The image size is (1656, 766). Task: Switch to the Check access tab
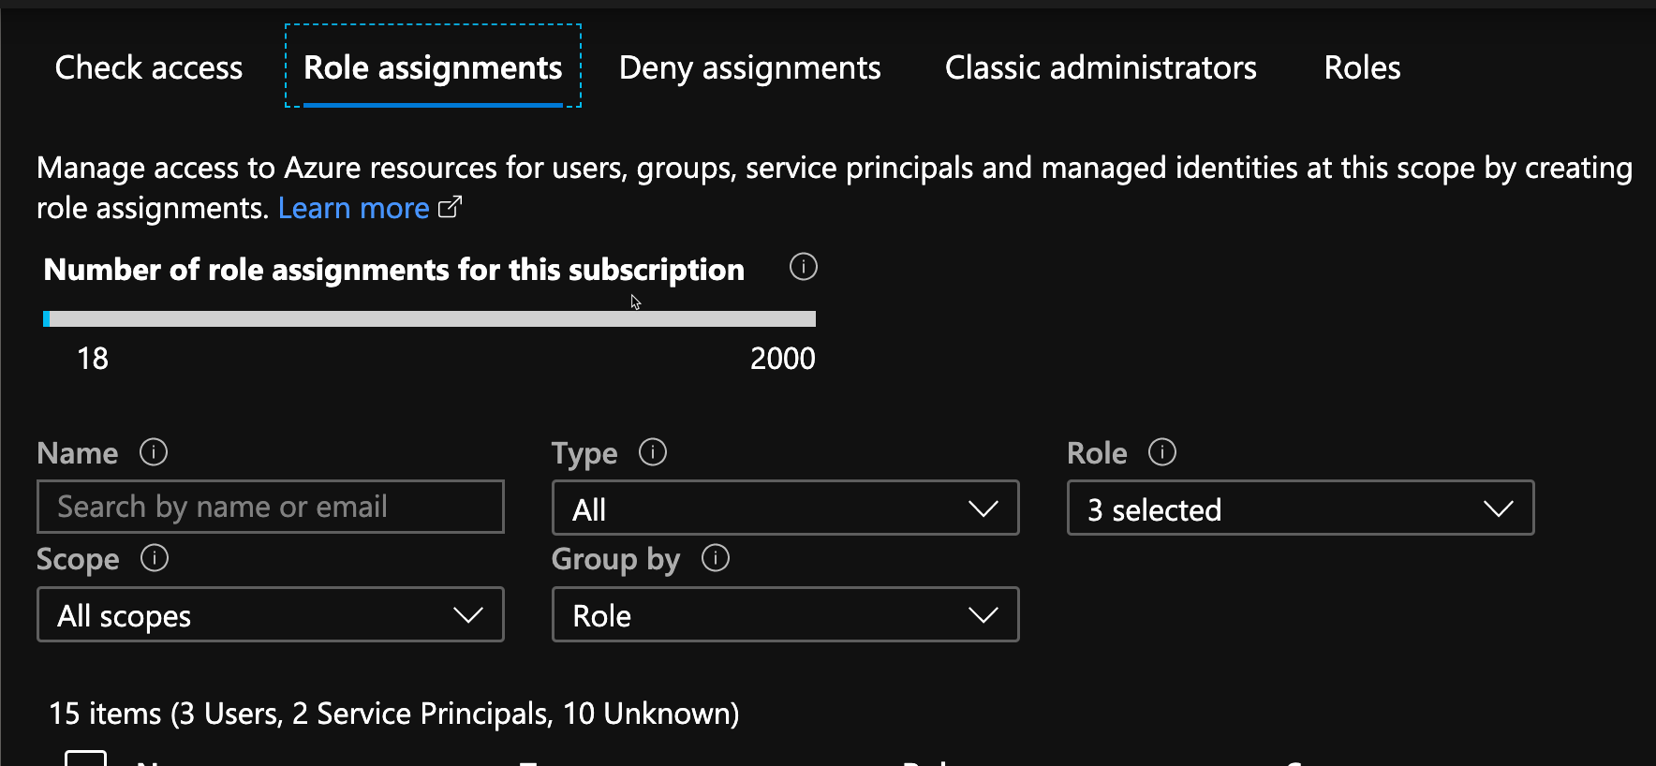[149, 67]
